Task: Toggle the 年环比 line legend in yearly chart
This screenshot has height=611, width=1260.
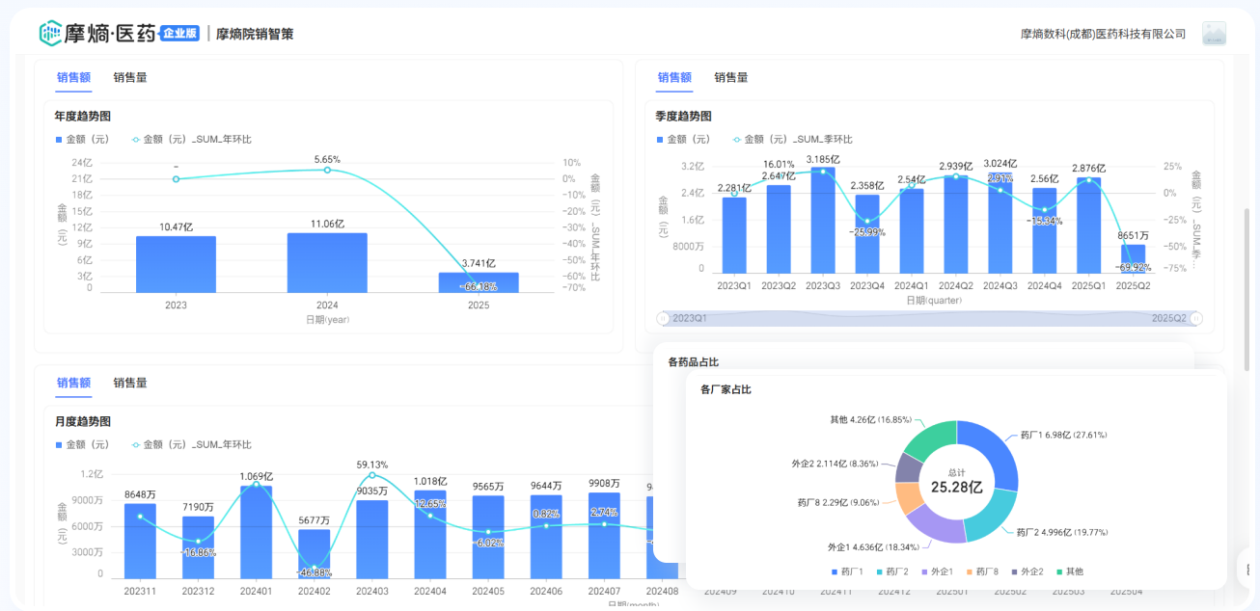Action: pyautogui.click(x=191, y=140)
